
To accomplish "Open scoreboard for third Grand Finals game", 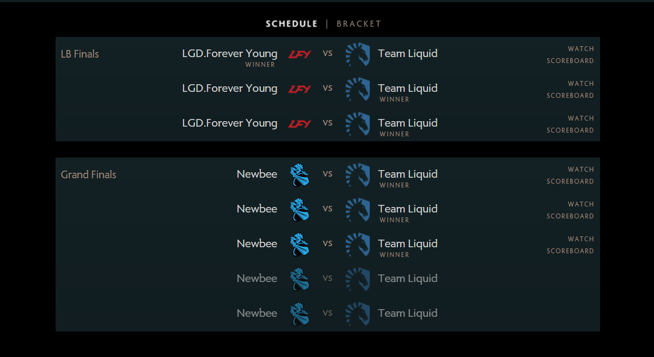I will click(570, 251).
